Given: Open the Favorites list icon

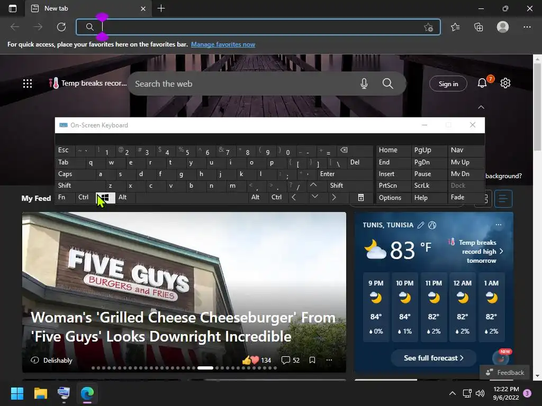Looking at the screenshot, I should [x=455, y=27].
